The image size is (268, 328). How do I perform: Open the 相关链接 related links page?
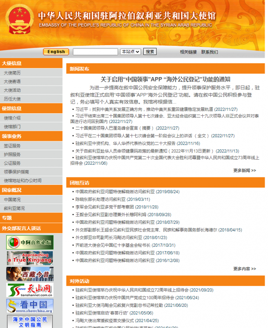click(188, 52)
